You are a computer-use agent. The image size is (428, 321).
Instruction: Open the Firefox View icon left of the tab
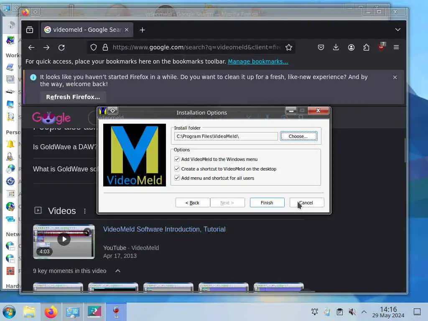(30, 30)
